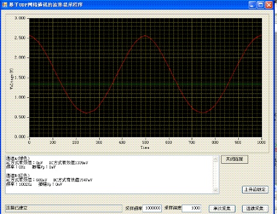Minimize the UDP waveform display window

[252, 5]
